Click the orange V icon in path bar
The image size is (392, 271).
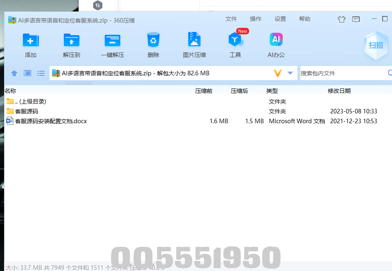coord(278,73)
